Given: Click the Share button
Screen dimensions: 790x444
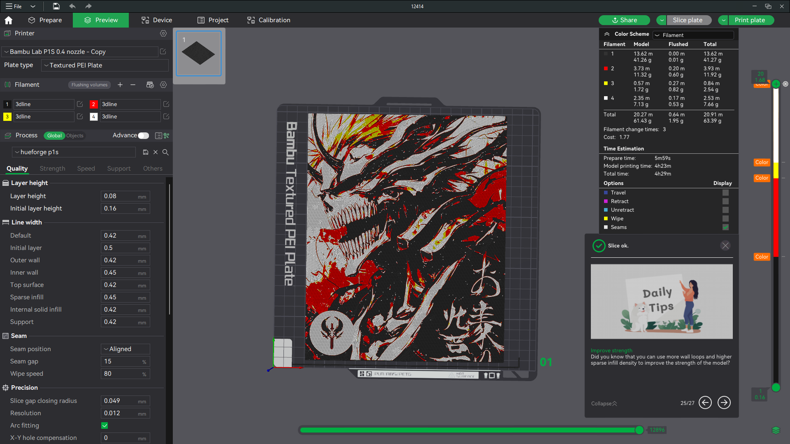Looking at the screenshot, I should (x=624, y=20).
